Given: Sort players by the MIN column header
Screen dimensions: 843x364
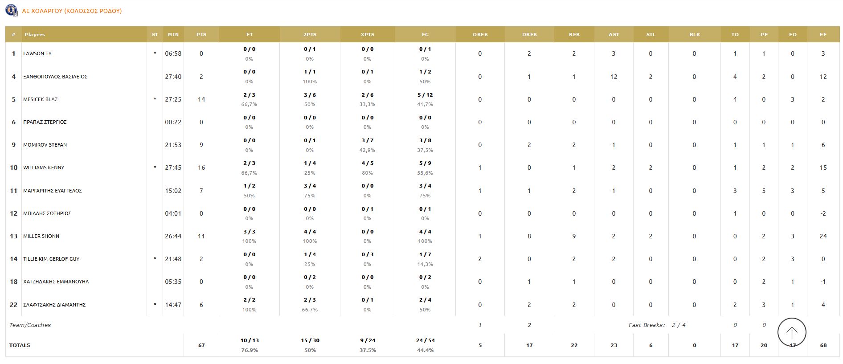Looking at the screenshot, I should coord(173,34).
